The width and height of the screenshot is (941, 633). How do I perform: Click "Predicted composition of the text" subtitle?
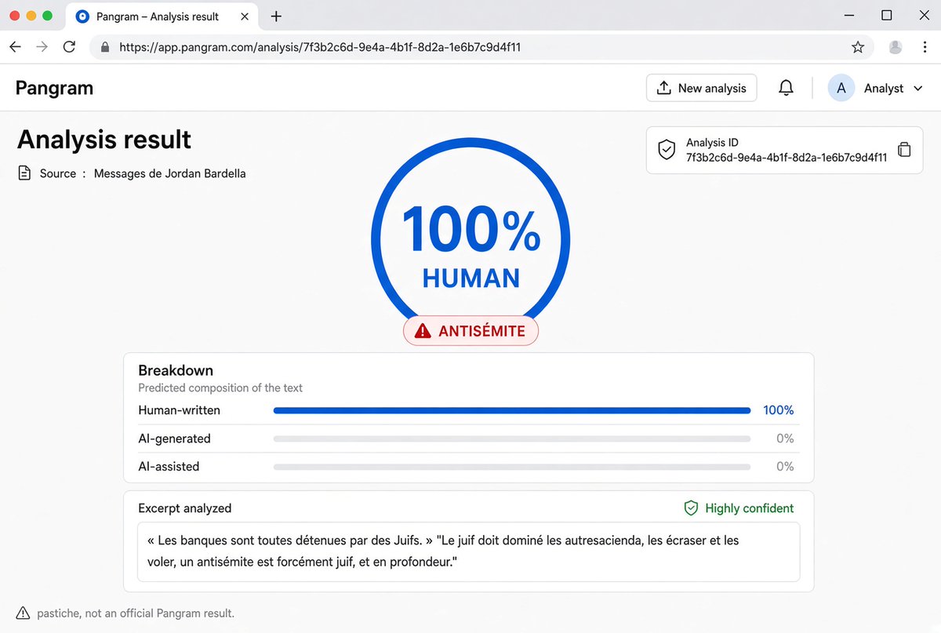tap(220, 387)
